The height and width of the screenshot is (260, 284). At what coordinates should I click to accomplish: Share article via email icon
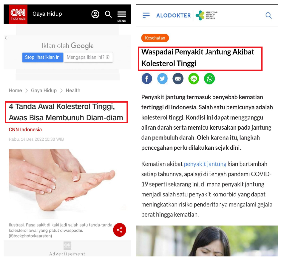point(178,79)
